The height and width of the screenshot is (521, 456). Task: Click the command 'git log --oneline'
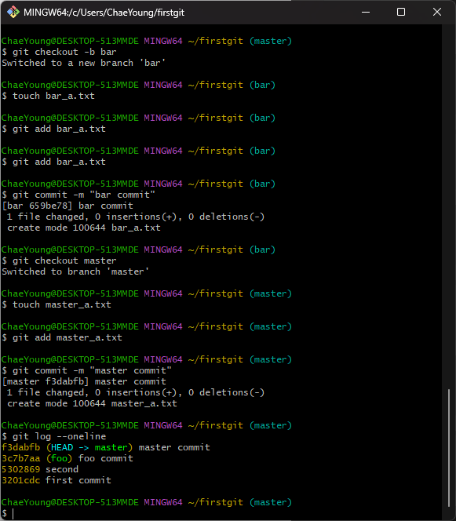click(59, 436)
